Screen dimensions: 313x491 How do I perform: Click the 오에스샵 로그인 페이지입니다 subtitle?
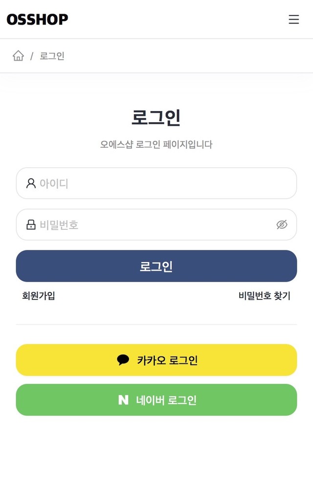(156, 144)
